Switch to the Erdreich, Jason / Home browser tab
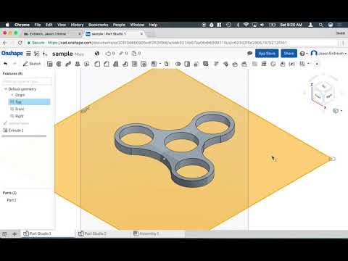This screenshot has width=348, height=261. tap(52, 34)
